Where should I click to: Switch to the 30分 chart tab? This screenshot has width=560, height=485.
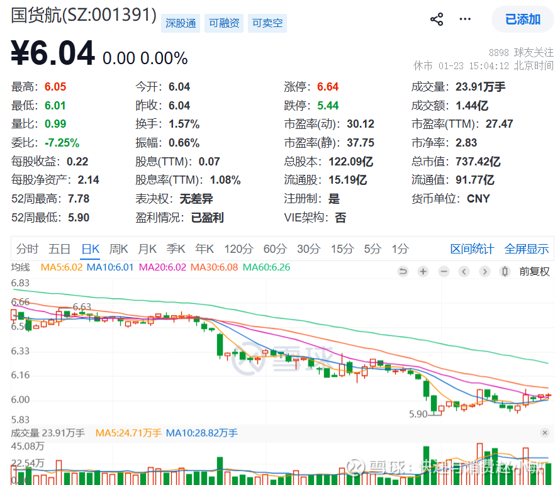[x=308, y=248]
